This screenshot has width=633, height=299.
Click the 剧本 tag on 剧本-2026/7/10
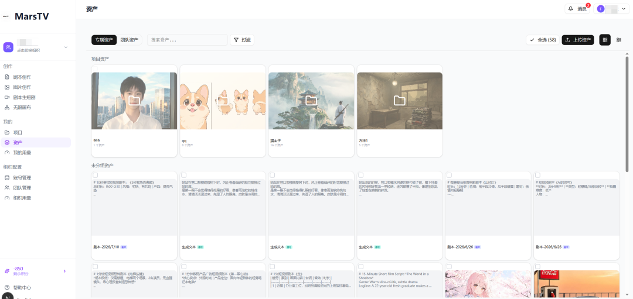pos(124,246)
